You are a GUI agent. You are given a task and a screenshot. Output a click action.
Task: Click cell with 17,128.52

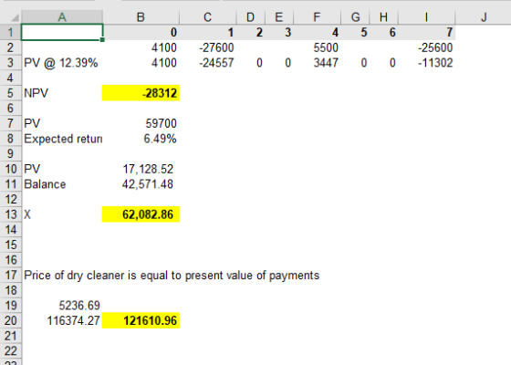[141, 169]
